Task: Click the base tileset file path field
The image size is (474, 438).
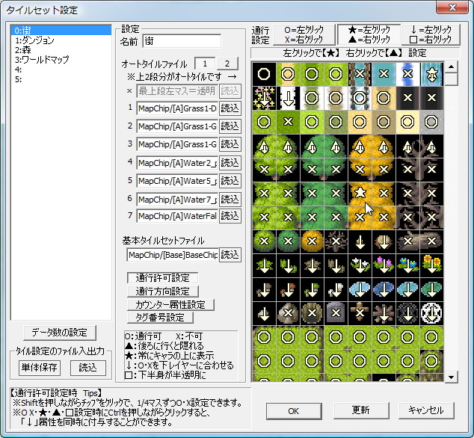Action: pyautogui.click(x=173, y=255)
